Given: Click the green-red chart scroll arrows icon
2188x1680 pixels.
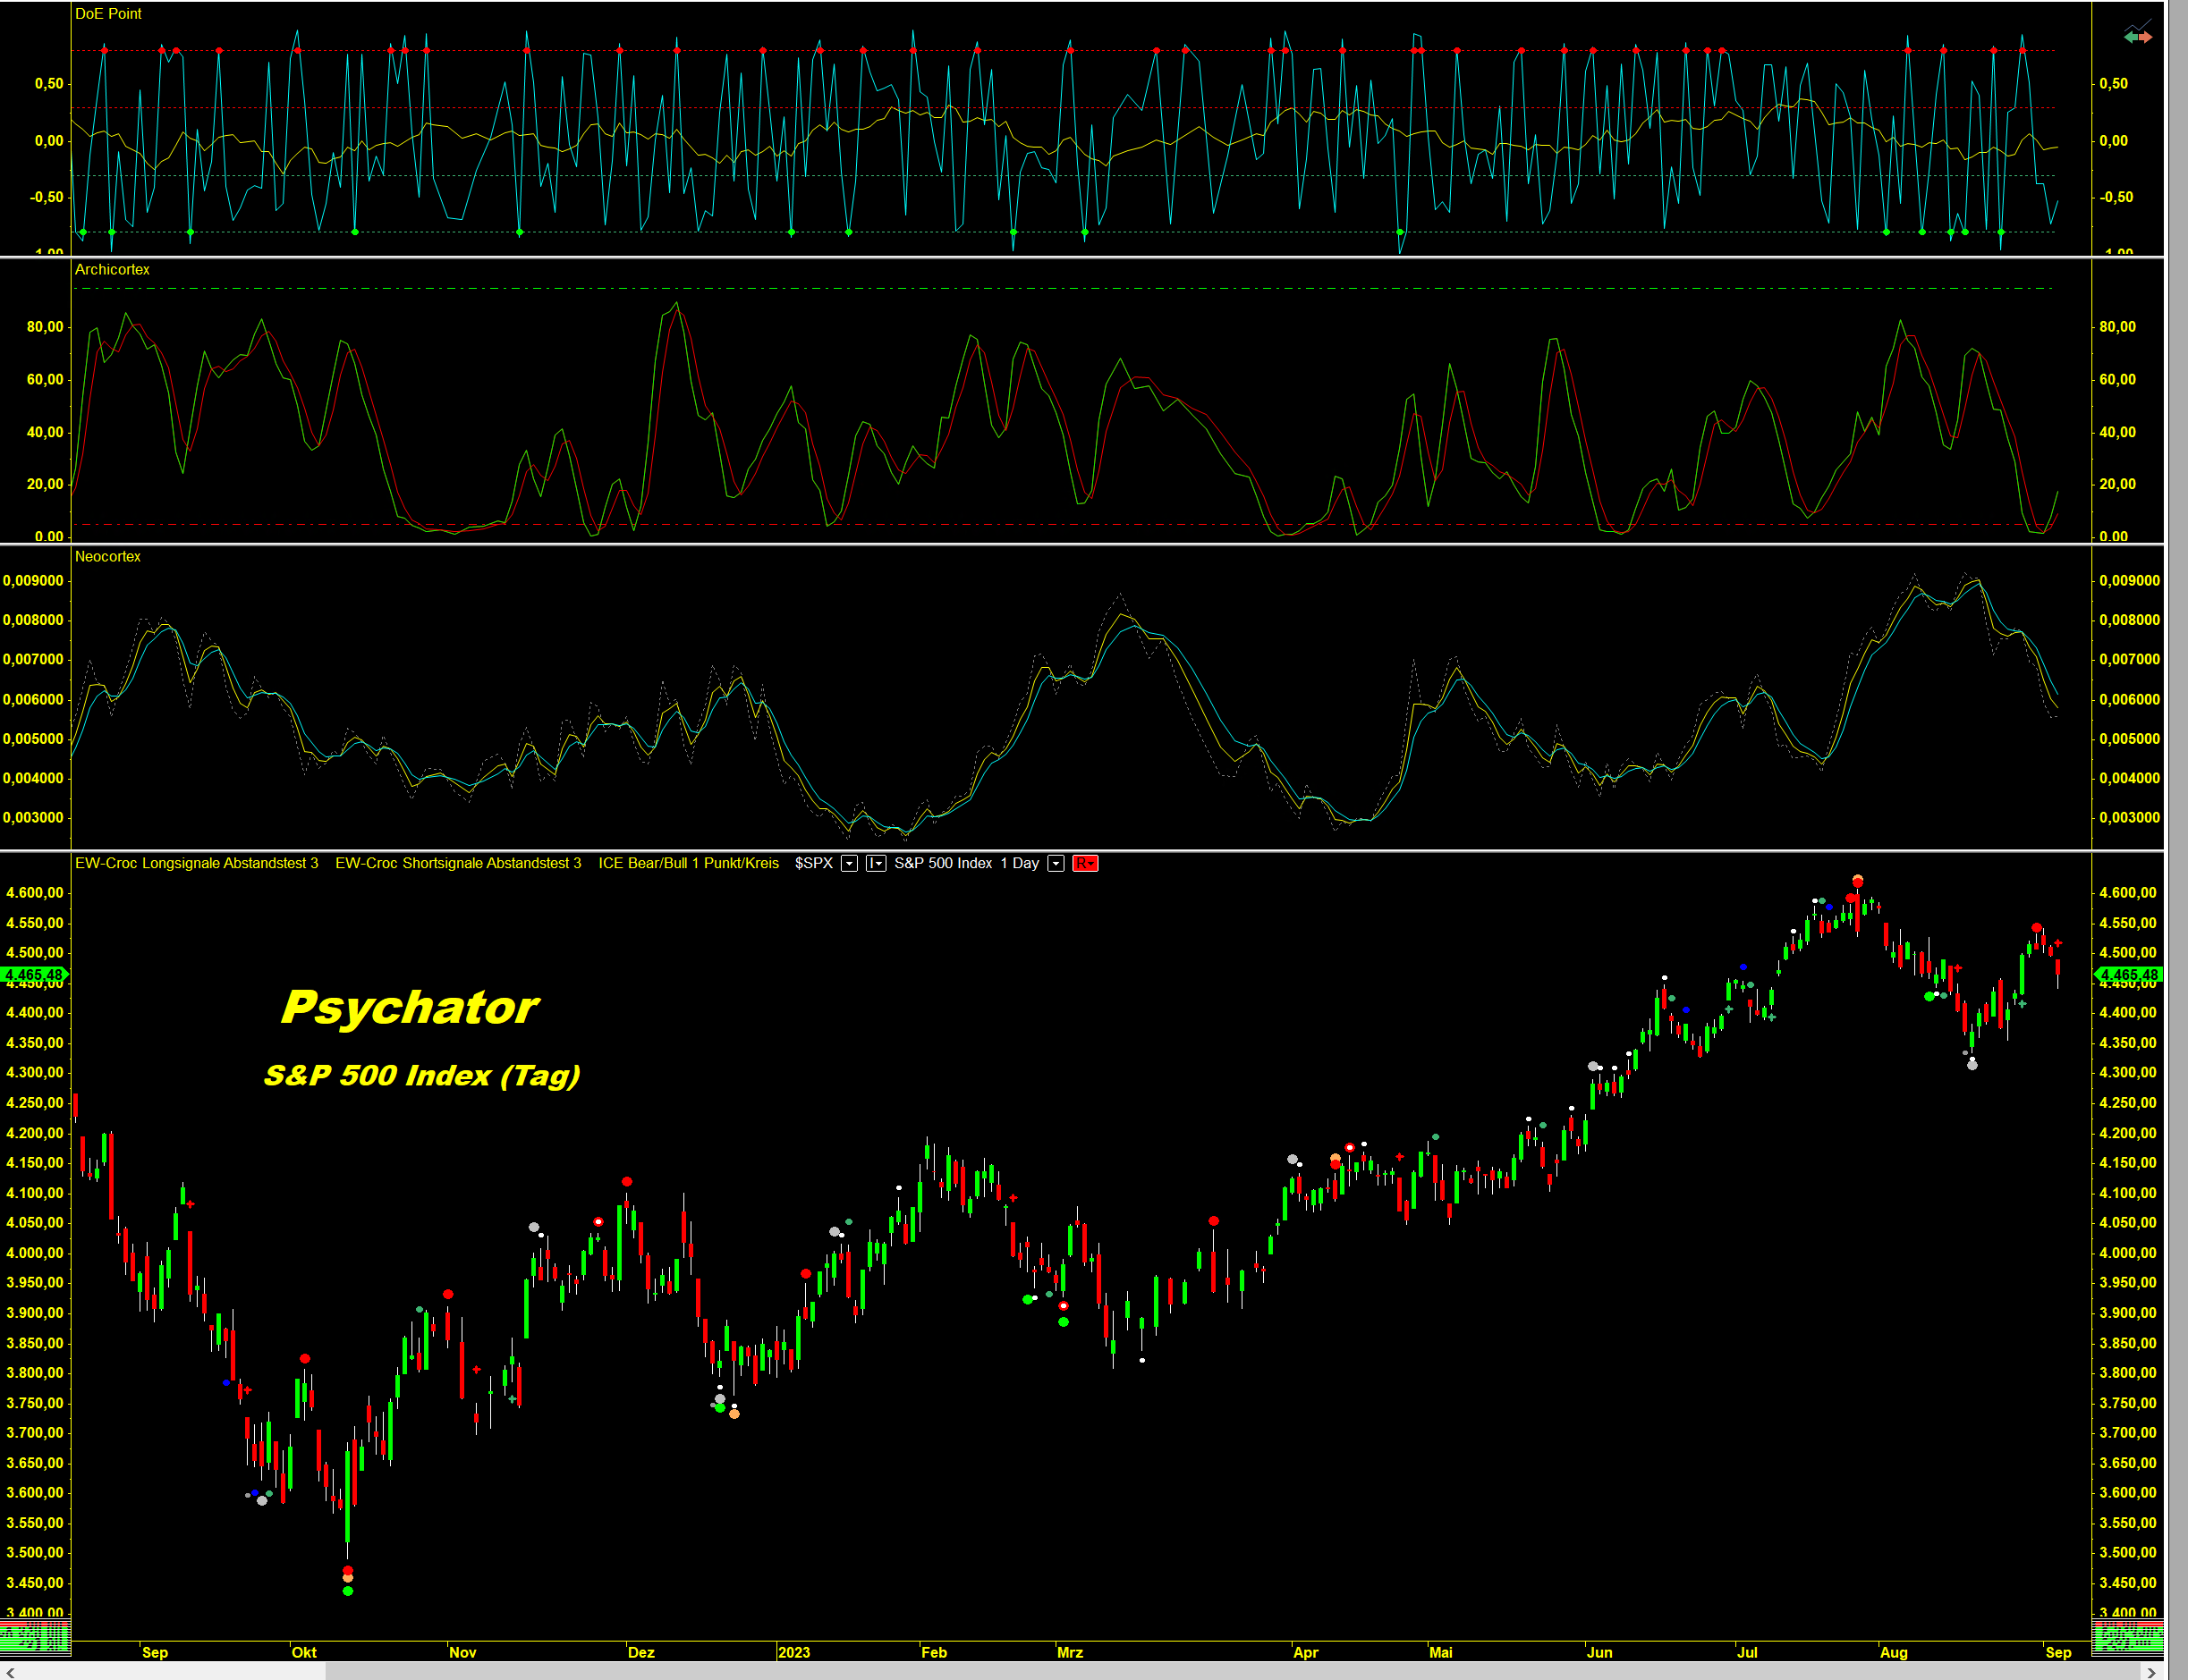Looking at the screenshot, I should pyautogui.click(x=2137, y=36).
